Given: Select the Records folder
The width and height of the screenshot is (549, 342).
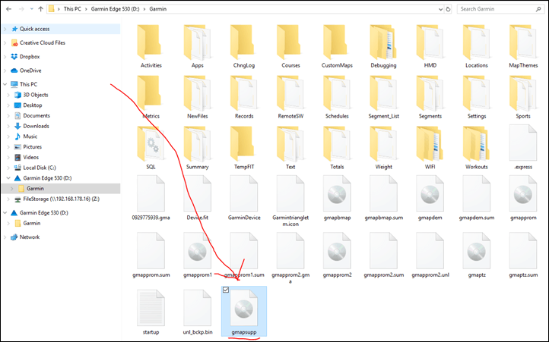Looking at the screenshot, I should pos(244,97).
